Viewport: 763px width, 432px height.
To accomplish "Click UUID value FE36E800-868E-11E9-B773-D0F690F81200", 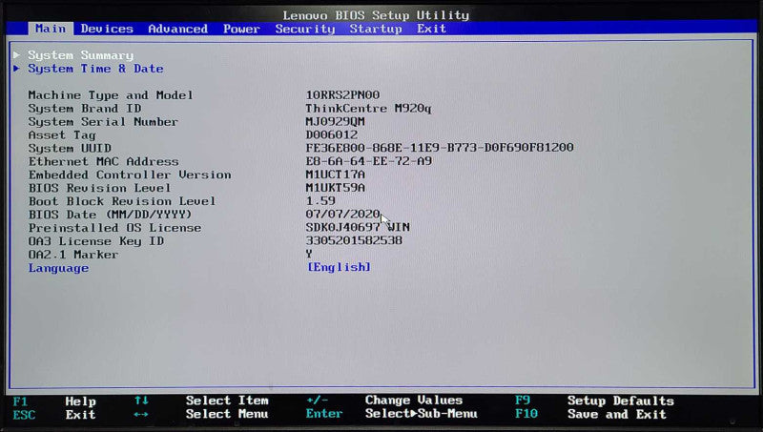I will click(x=440, y=148).
